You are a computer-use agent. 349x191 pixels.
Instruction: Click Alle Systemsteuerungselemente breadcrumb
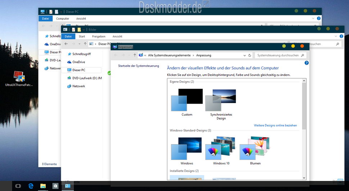pos(169,55)
